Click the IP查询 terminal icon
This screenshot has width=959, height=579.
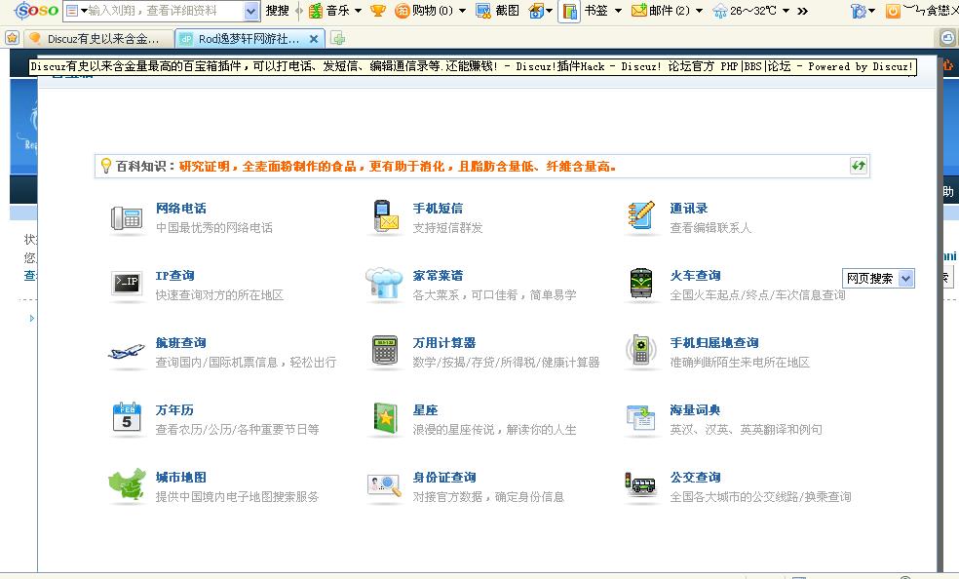(127, 283)
